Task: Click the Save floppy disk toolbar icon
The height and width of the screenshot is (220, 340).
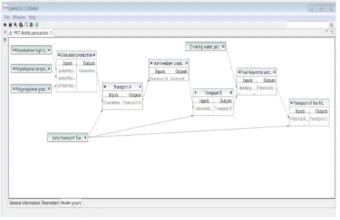Action: click(x=10, y=25)
